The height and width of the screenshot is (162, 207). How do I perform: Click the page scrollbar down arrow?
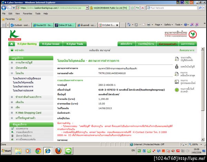click(203, 139)
